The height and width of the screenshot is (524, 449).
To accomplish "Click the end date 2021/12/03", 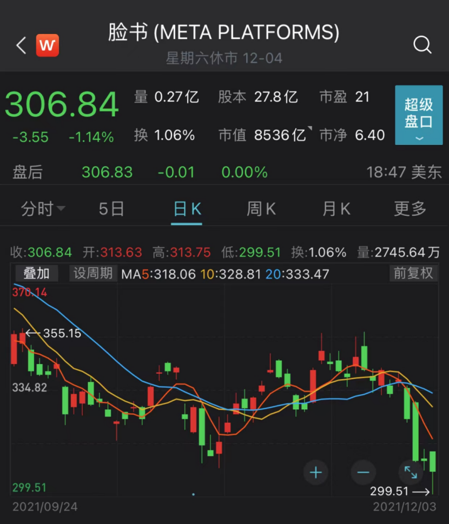I will point(405,507).
